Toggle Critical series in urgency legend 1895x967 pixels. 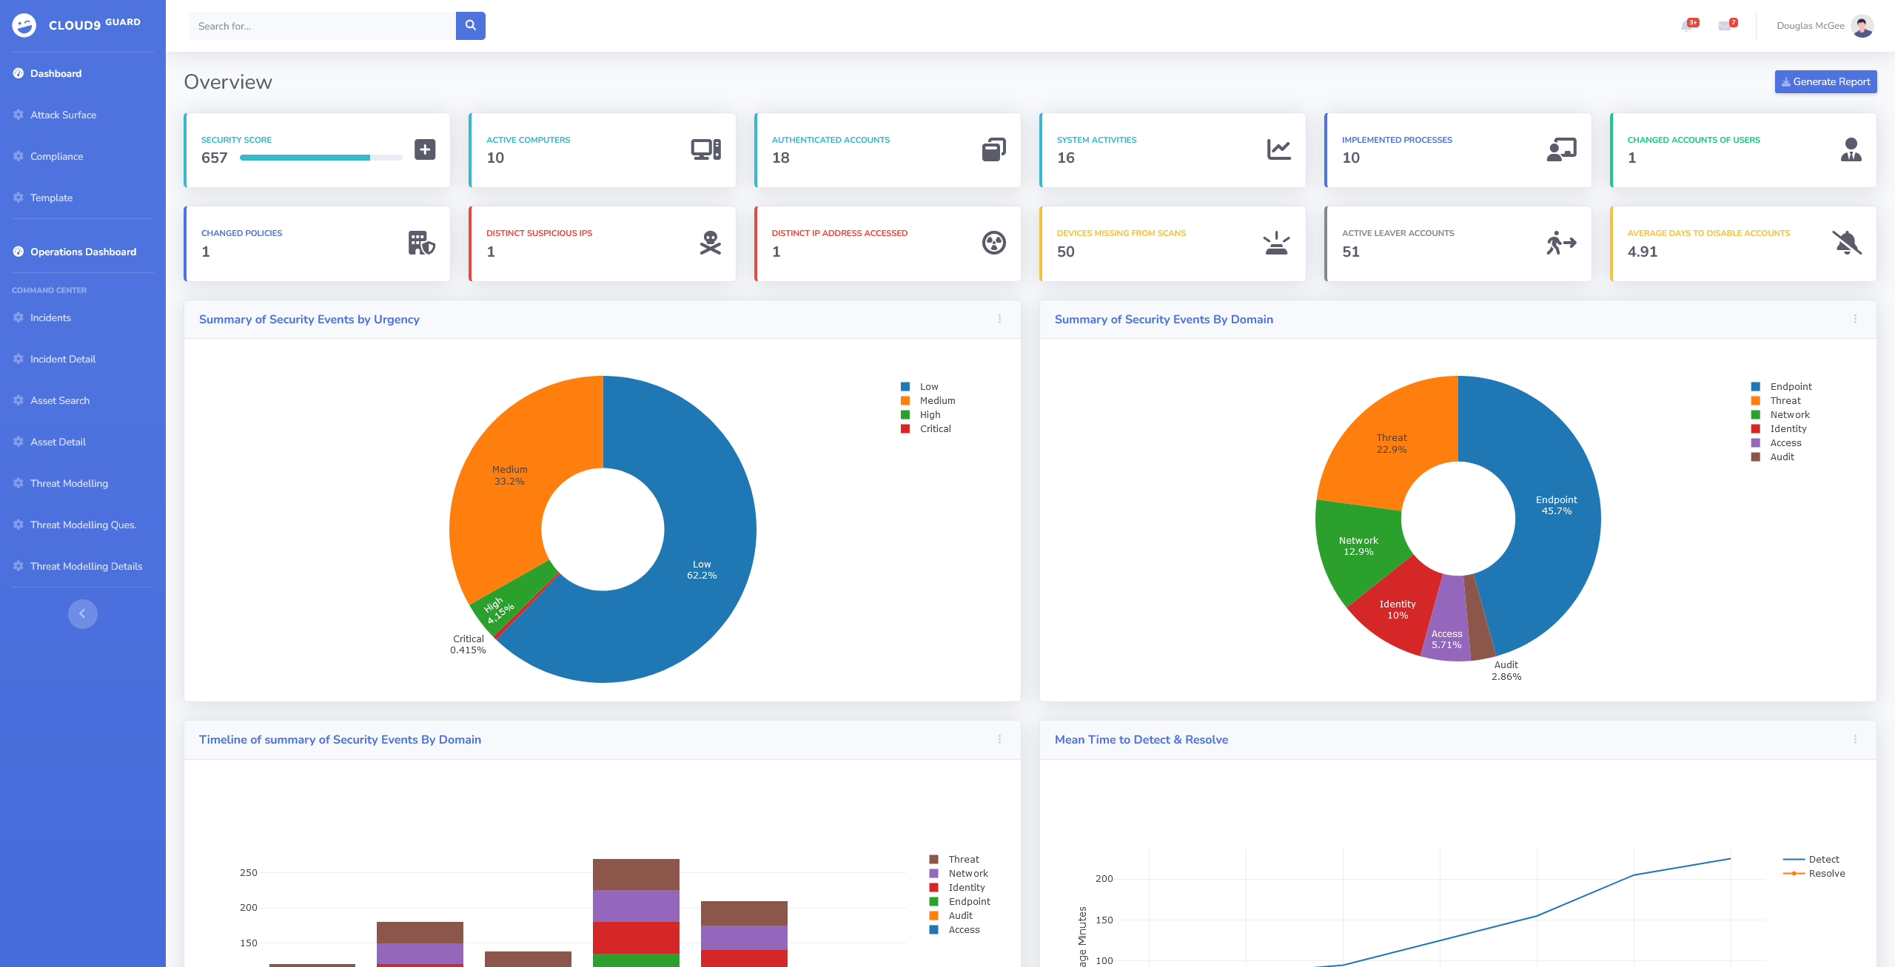(x=934, y=429)
